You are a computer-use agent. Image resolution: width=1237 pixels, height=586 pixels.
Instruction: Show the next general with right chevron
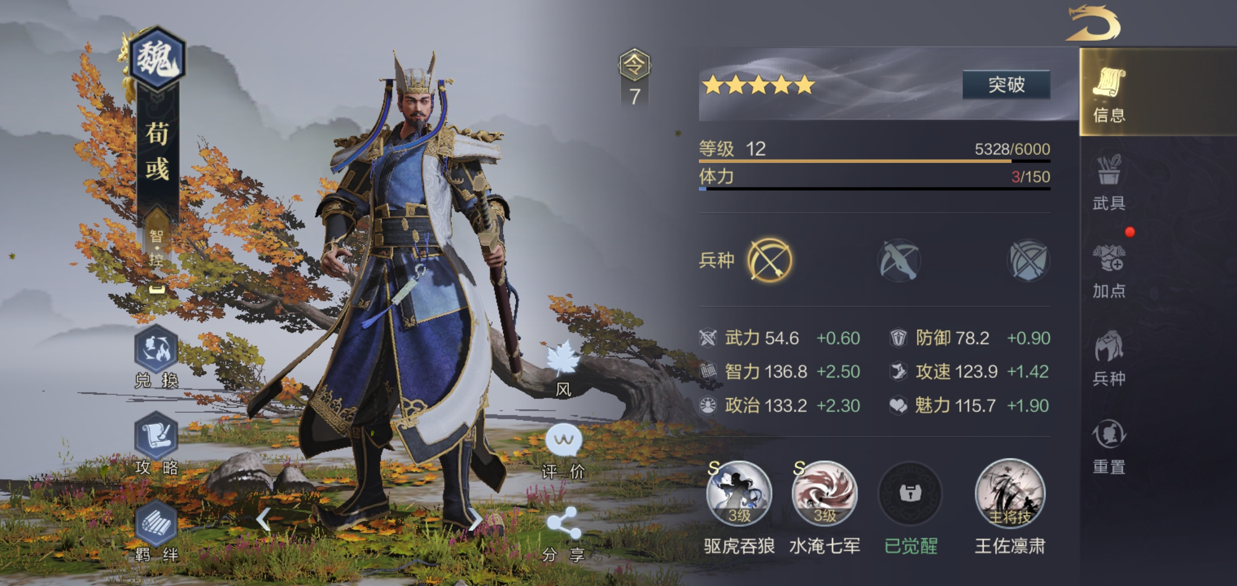(475, 519)
